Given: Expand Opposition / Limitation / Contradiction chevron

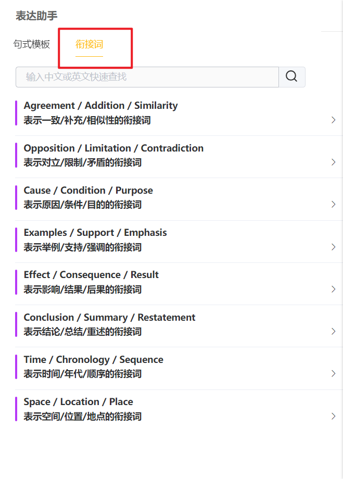Looking at the screenshot, I should point(334,162).
